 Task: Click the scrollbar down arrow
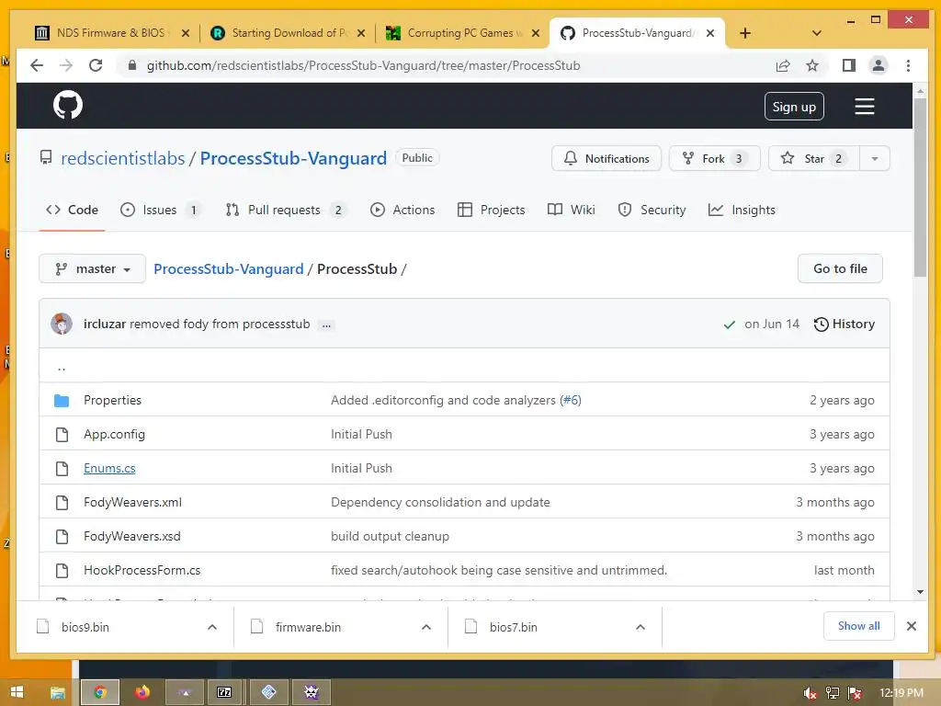[x=920, y=592]
